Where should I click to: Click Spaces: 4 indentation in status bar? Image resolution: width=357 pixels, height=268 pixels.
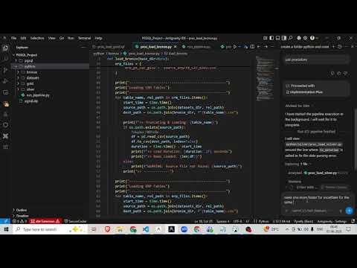click(222, 221)
